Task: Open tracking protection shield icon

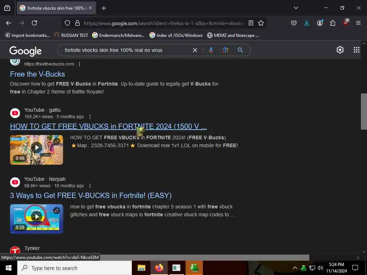Action: pos(67,23)
